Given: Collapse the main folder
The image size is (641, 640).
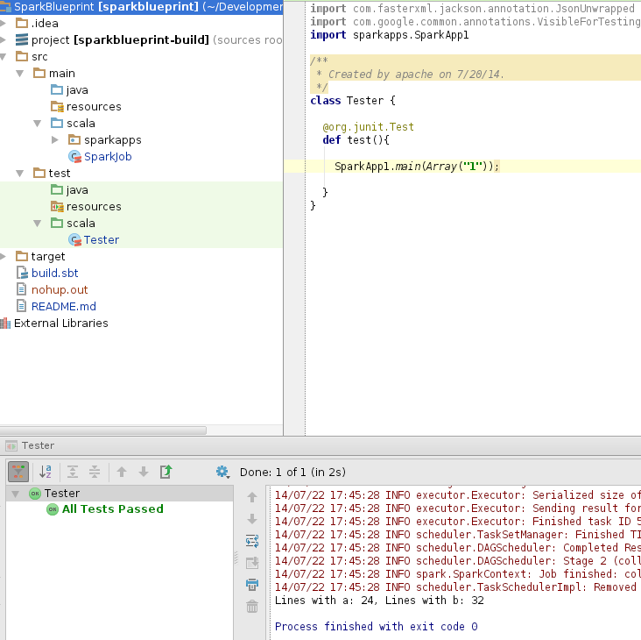Looking at the screenshot, I should click(19, 74).
